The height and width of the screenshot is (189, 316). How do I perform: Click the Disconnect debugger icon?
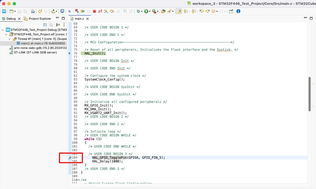(x=100, y=11)
